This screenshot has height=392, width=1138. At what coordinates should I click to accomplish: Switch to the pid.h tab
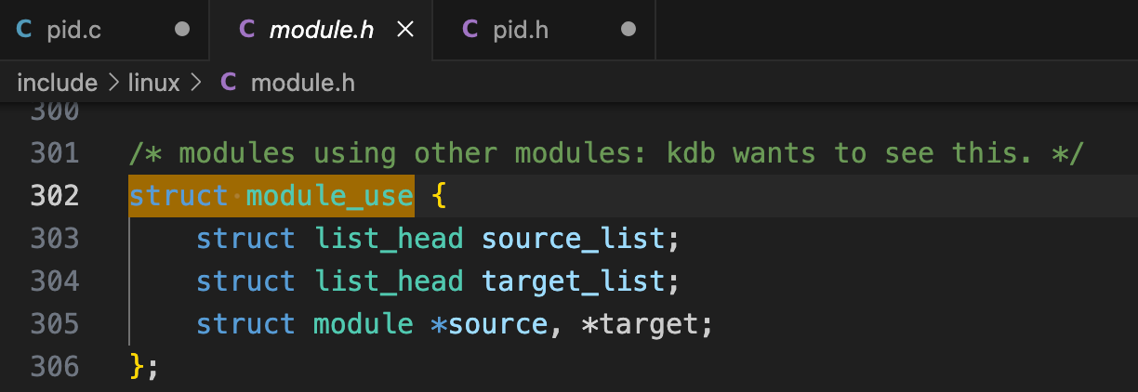point(520,30)
